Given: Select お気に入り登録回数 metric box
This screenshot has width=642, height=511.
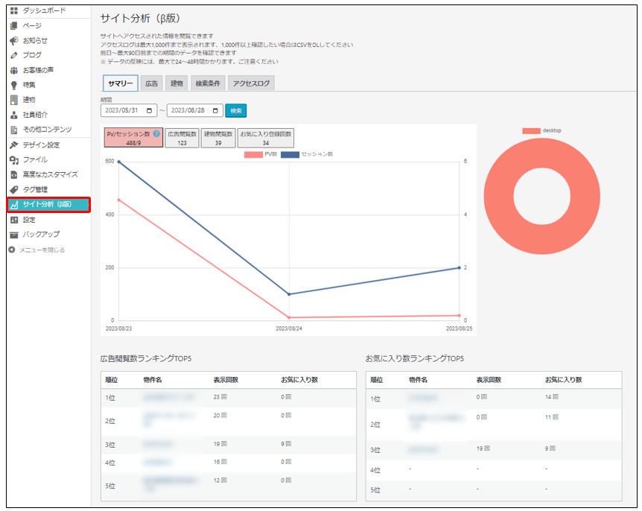Looking at the screenshot, I should click(265, 138).
